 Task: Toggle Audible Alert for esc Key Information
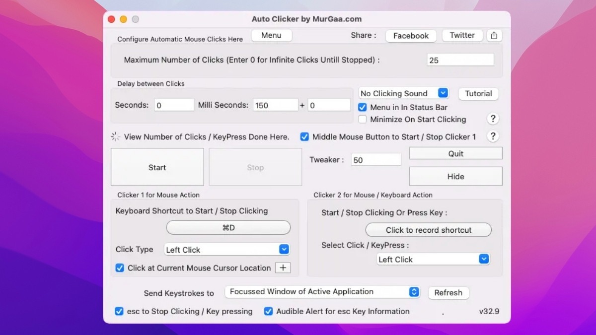[268, 311]
